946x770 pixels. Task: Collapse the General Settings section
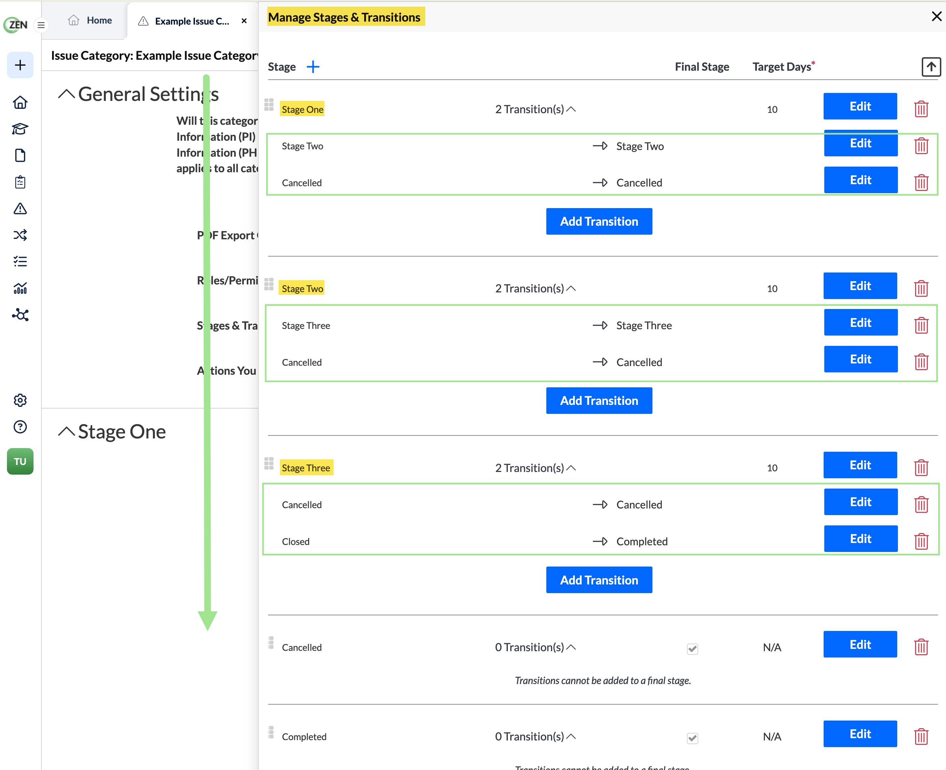tap(66, 94)
